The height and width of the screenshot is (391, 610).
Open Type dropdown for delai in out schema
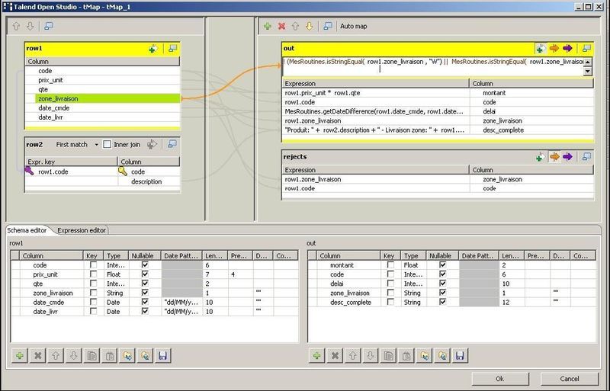coord(411,283)
